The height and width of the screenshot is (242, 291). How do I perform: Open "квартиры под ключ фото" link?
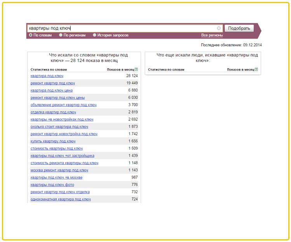pos(52,185)
